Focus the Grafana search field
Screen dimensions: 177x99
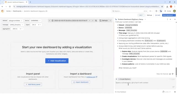point(130,11)
